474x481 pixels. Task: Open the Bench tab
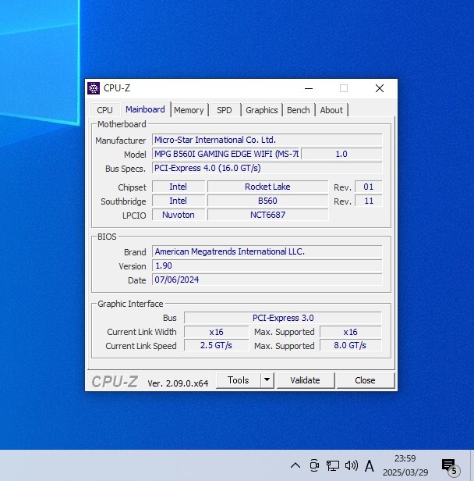tap(299, 110)
